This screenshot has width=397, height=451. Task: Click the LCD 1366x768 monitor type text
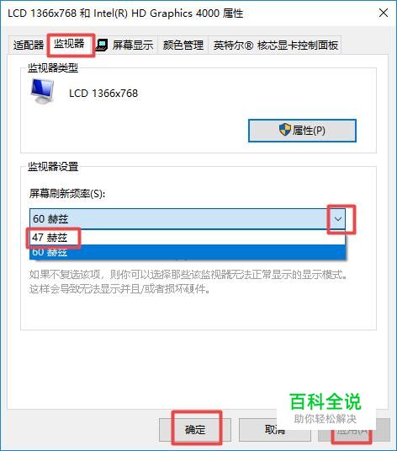103,94
